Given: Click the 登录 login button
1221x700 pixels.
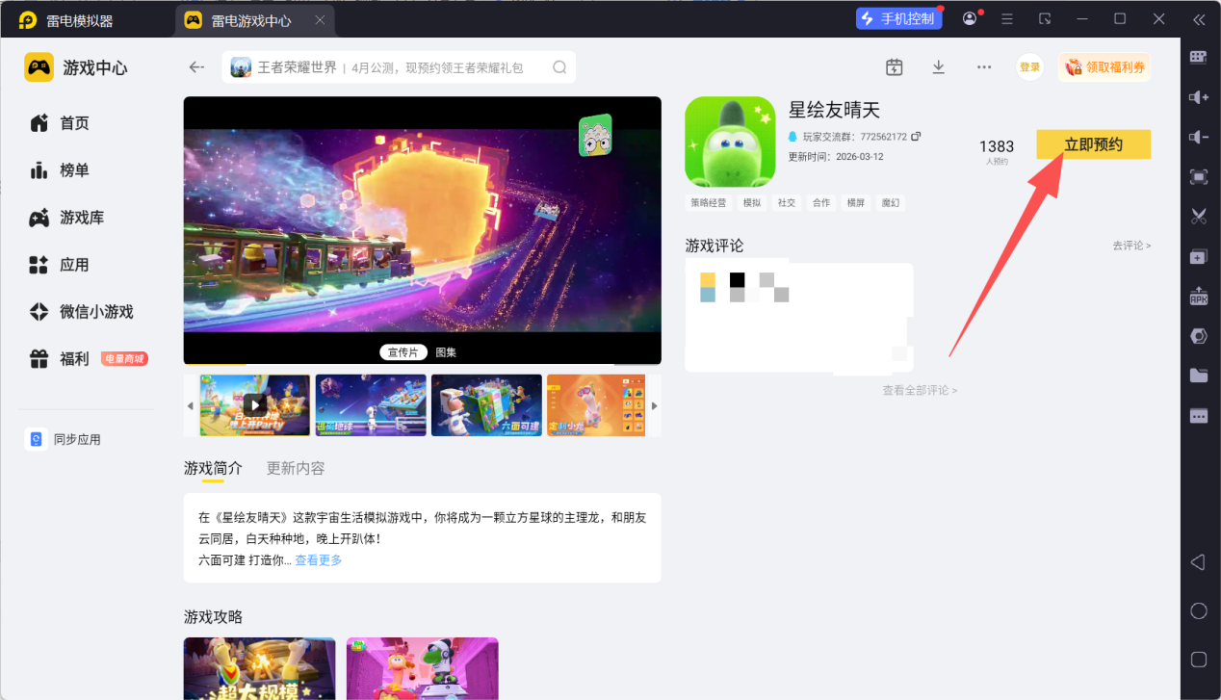Looking at the screenshot, I should click(1030, 67).
